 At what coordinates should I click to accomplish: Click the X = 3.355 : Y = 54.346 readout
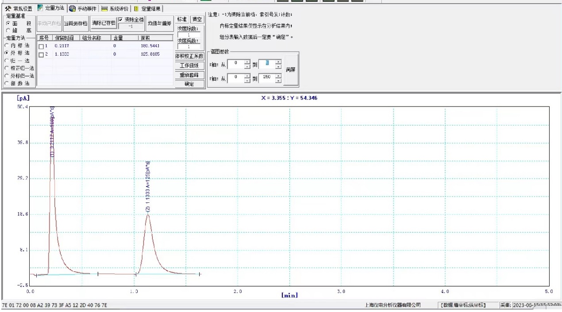289,98
